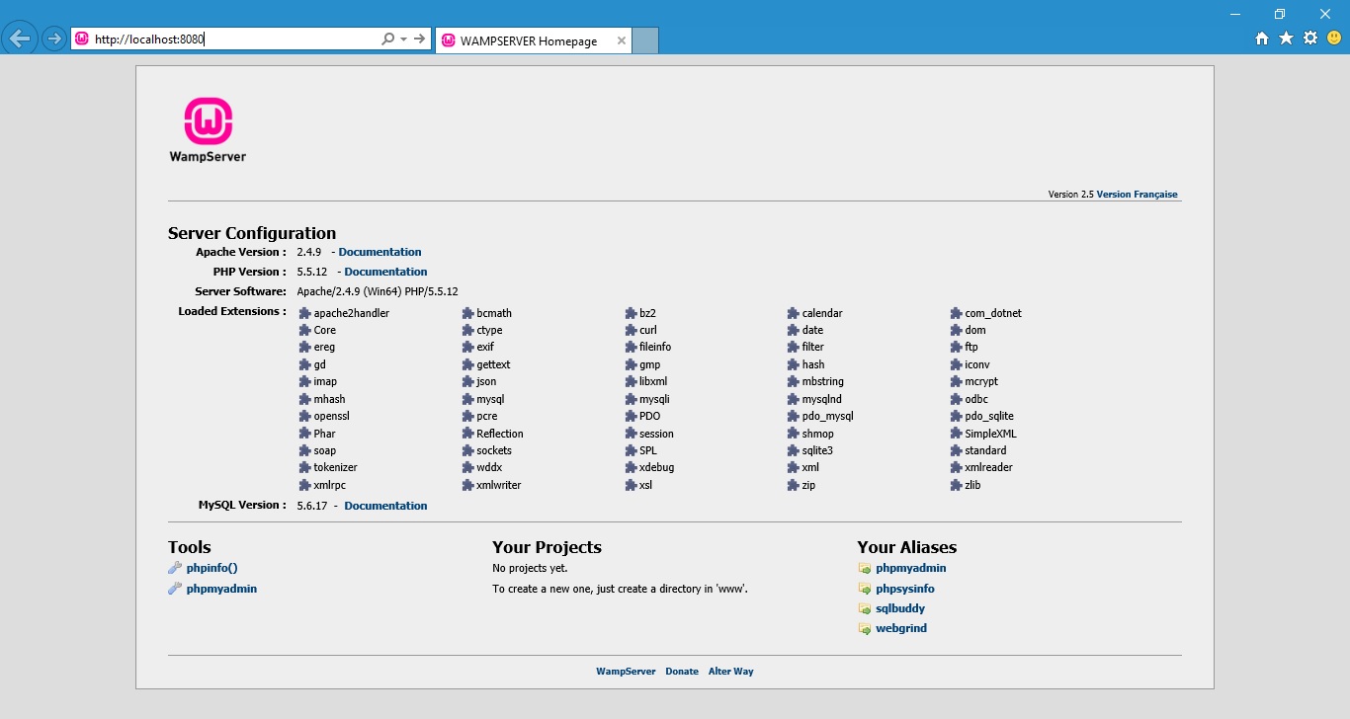Click Donate footer link
Screen dimensions: 1350x719
(x=682, y=672)
